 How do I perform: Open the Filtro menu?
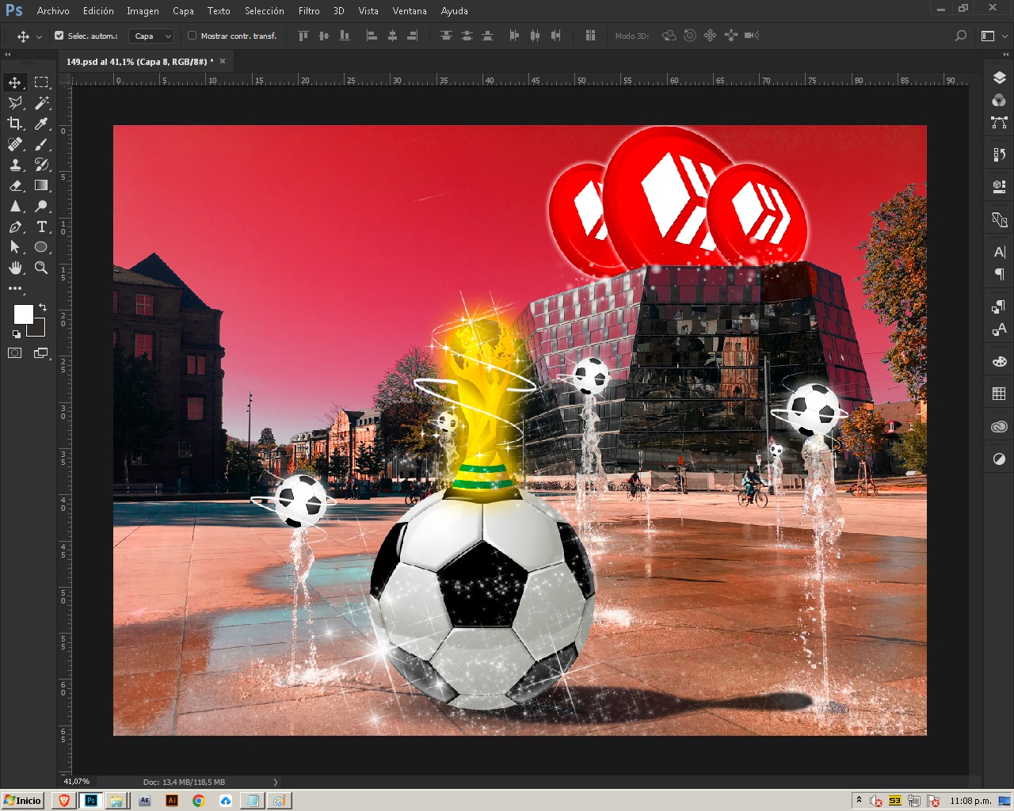coord(309,11)
